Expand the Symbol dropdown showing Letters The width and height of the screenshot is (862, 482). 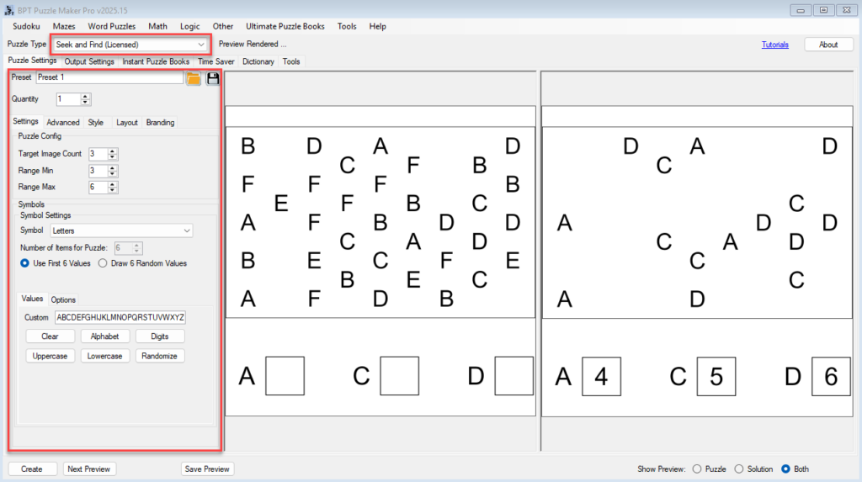point(121,230)
